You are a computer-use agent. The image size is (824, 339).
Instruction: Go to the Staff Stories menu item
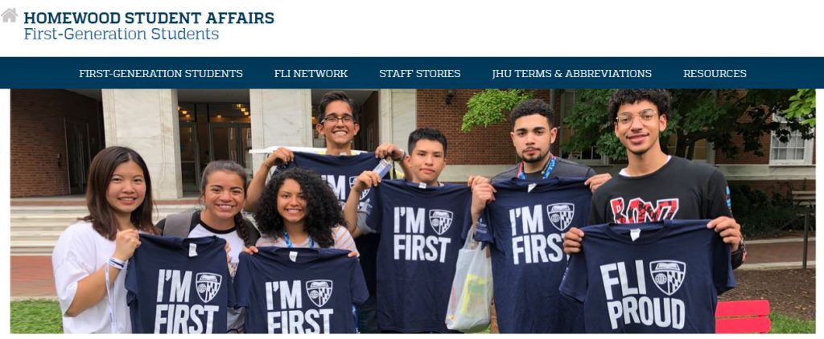tap(420, 73)
